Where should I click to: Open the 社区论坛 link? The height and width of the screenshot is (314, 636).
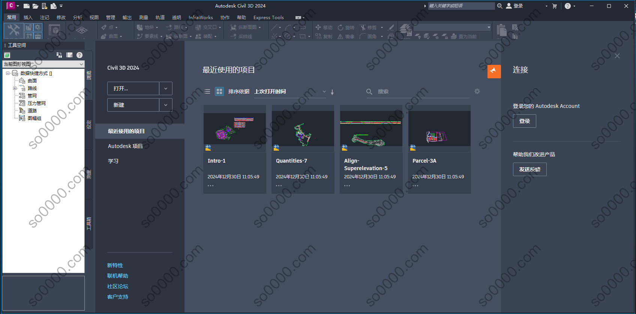[117, 286]
